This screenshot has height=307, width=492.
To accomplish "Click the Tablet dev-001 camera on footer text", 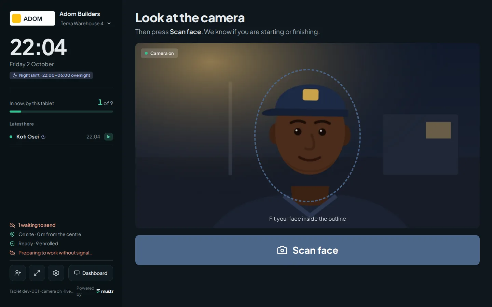I will click(41, 291).
